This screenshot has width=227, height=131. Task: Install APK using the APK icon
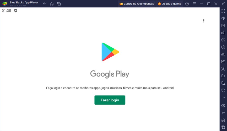[223, 62]
